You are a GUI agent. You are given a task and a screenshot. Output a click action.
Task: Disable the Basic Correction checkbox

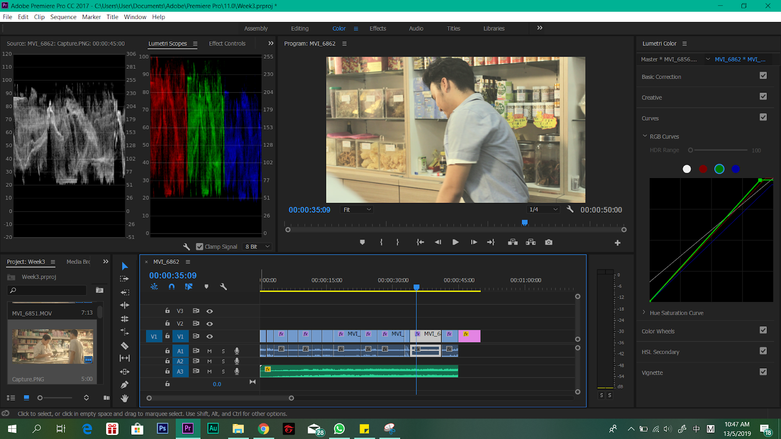click(763, 76)
